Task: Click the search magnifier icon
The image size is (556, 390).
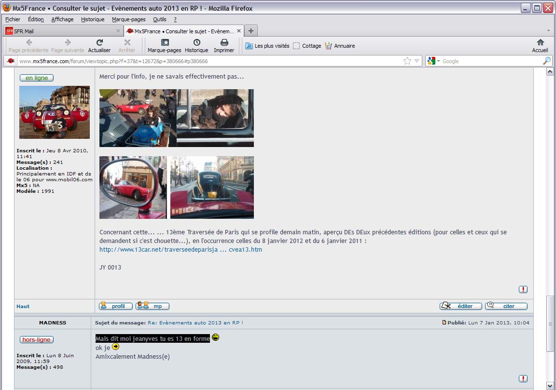Action: point(546,61)
